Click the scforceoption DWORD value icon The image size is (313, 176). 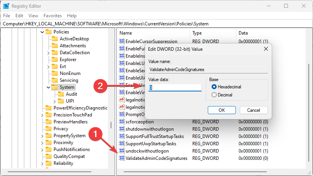pyautogui.click(x=122, y=121)
